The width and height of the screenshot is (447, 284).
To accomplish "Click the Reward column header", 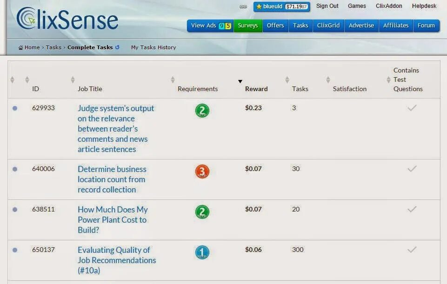I will (256, 89).
